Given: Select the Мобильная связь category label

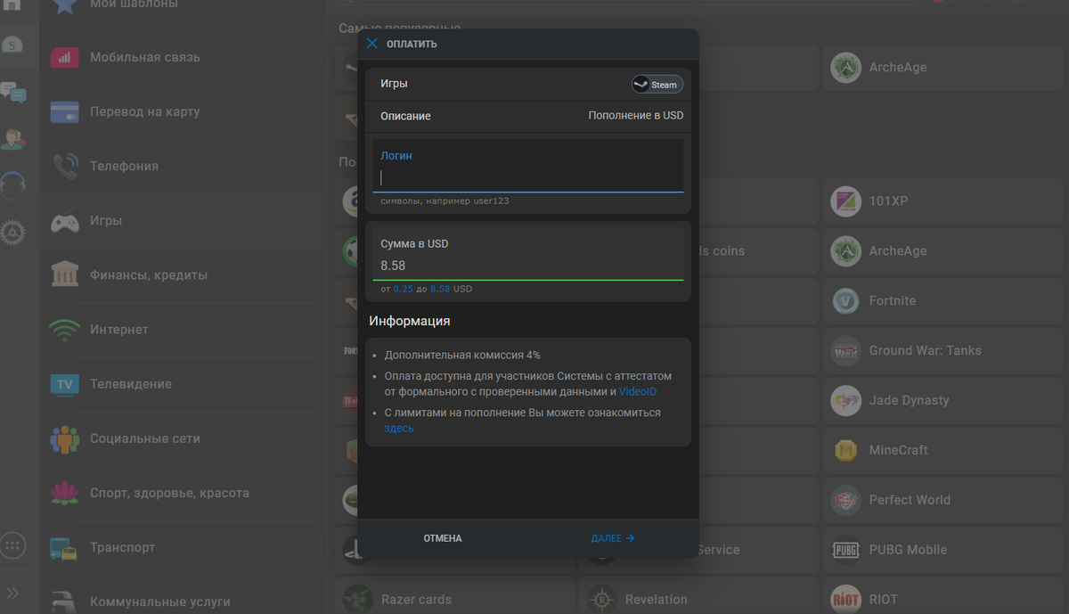Looking at the screenshot, I should 145,57.
